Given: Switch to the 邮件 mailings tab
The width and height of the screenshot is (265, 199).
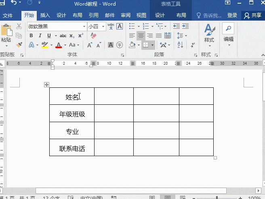Looking at the screenshot, I should 110,15.
